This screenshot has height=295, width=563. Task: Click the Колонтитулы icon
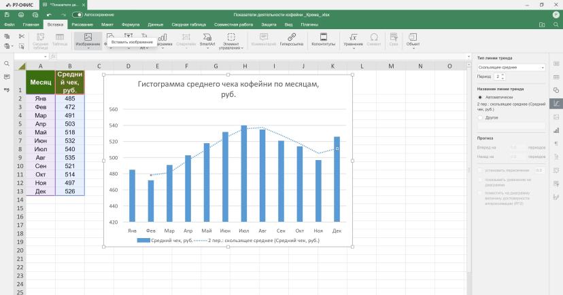pos(323,37)
